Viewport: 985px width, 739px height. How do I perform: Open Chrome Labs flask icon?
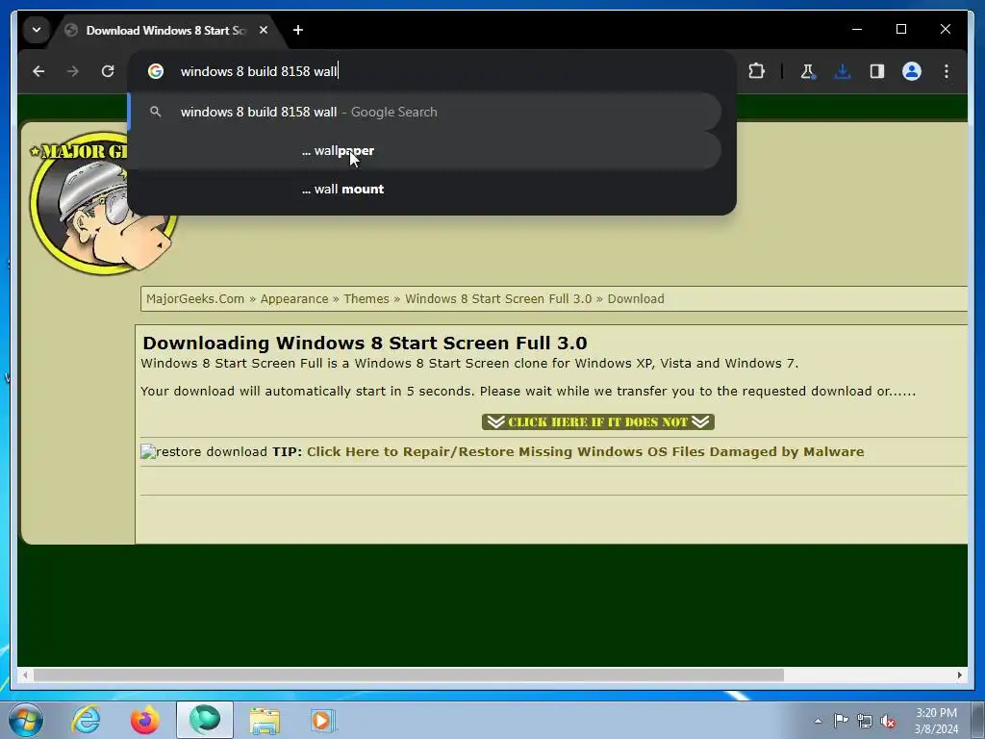coord(808,71)
